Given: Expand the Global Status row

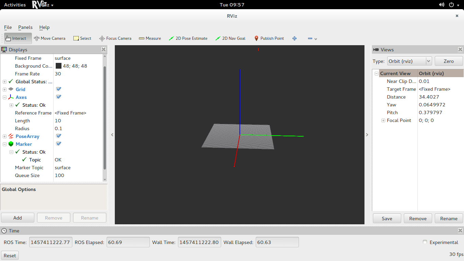Looking at the screenshot, I should [4, 82].
